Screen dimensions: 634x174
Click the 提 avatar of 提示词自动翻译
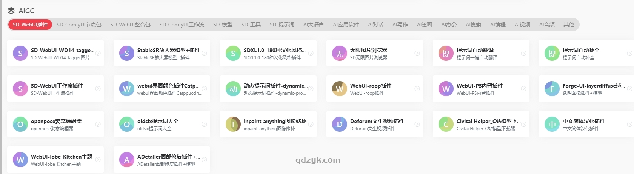point(446,53)
